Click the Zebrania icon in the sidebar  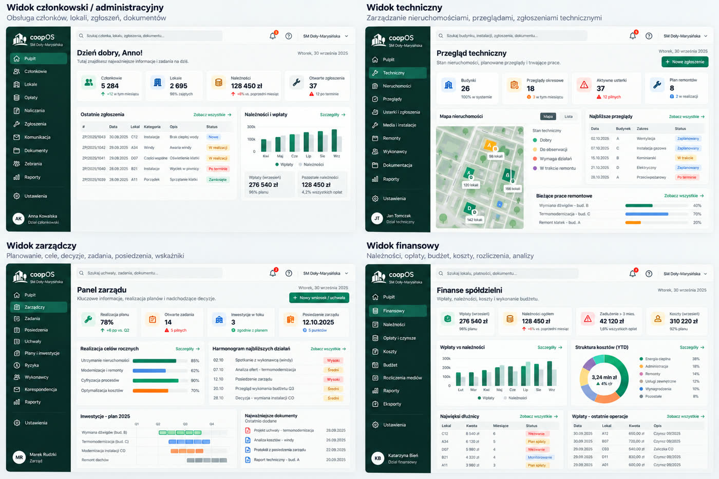[x=16, y=164]
